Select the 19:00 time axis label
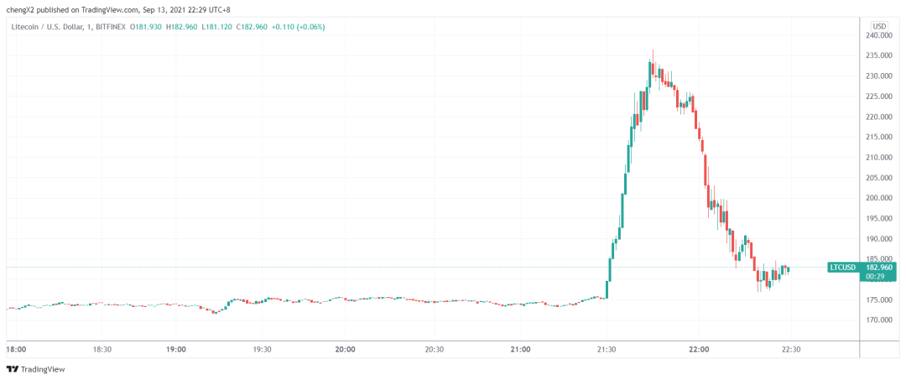The width and height of the screenshot is (906, 380). 175,349
